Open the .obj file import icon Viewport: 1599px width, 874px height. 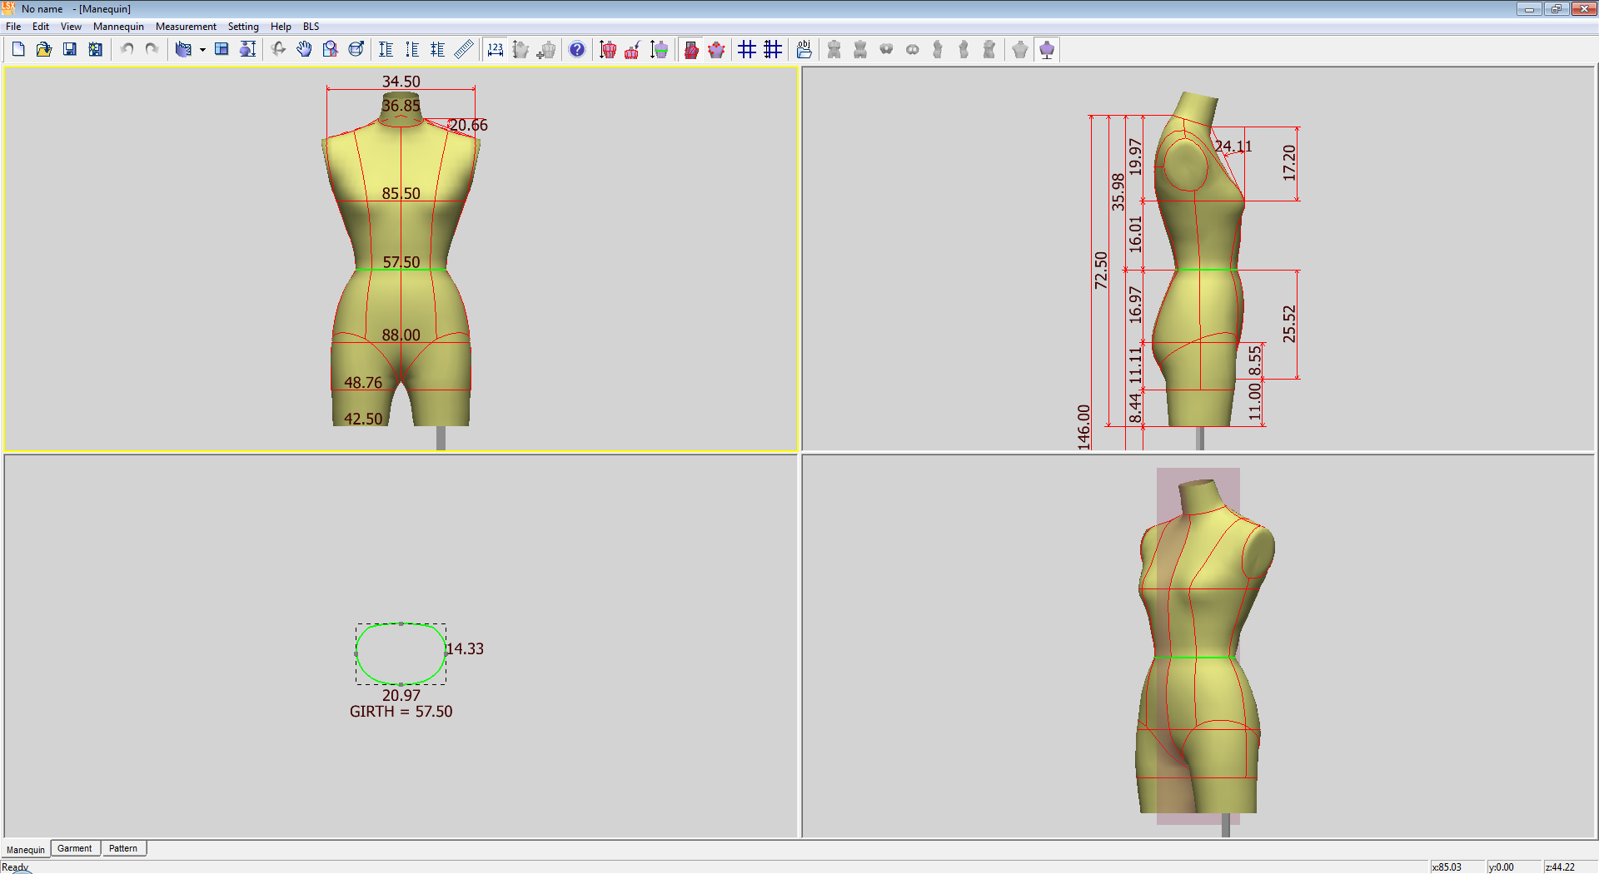point(804,50)
